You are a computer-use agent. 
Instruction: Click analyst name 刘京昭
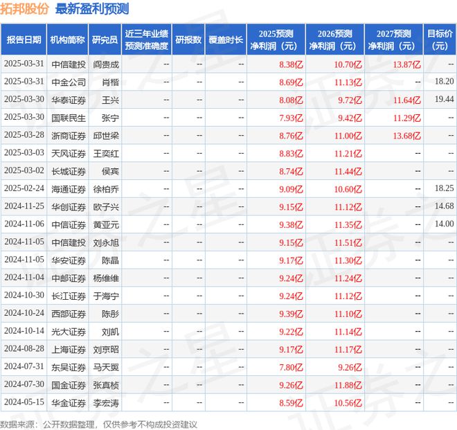click(x=106, y=350)
